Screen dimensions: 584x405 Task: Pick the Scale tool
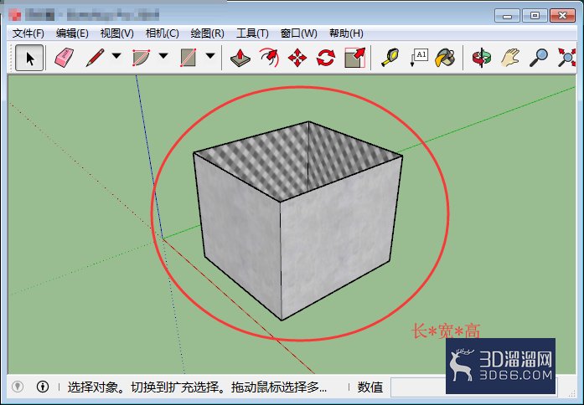(x=354, y=58)
